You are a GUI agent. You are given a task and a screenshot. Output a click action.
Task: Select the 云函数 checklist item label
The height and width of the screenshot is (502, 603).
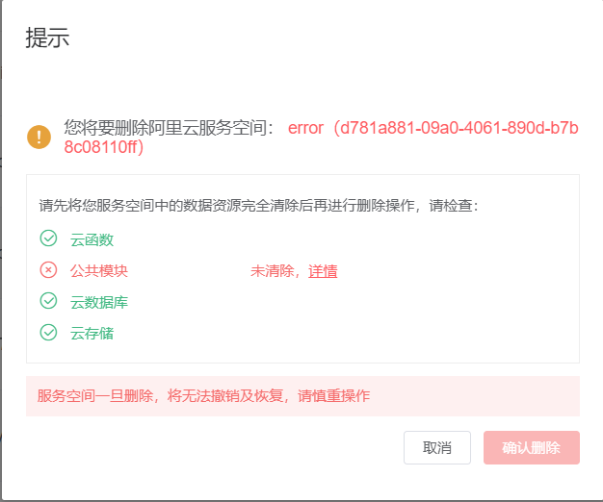click(92, 239)
